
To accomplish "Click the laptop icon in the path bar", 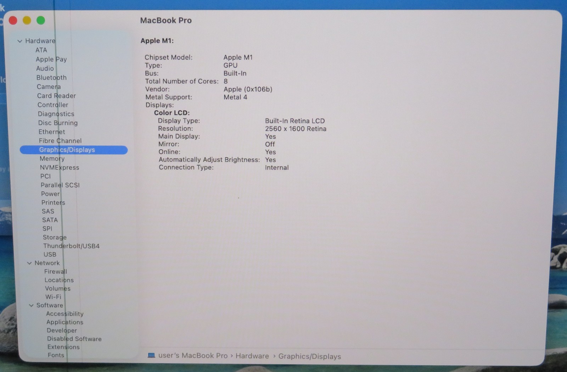I will click(151, 355).
